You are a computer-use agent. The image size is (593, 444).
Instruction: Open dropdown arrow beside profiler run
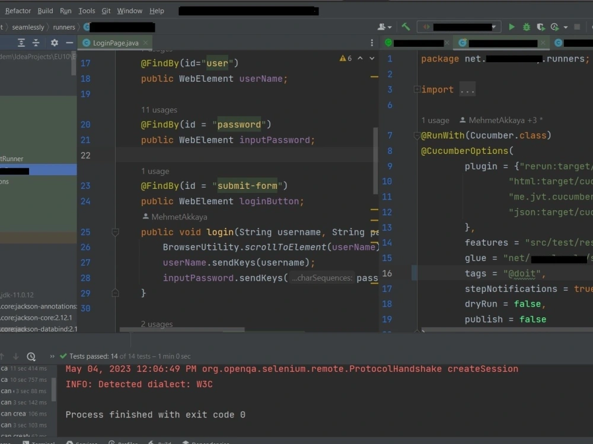point(565,27)
